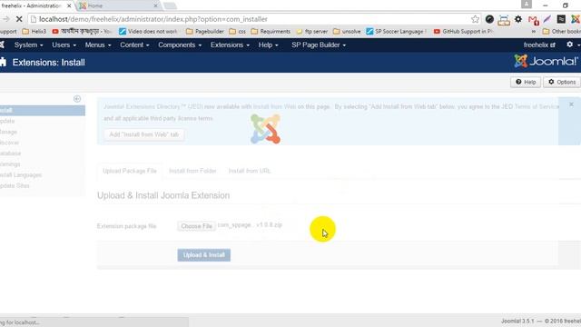Stop loading the page in Chrome
Image resolution: width=581 pixels, height=327 pixels.
coord(19,19)
